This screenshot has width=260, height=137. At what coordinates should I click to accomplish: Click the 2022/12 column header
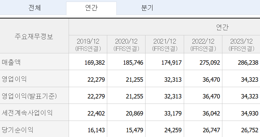click(x=203, y=44)
